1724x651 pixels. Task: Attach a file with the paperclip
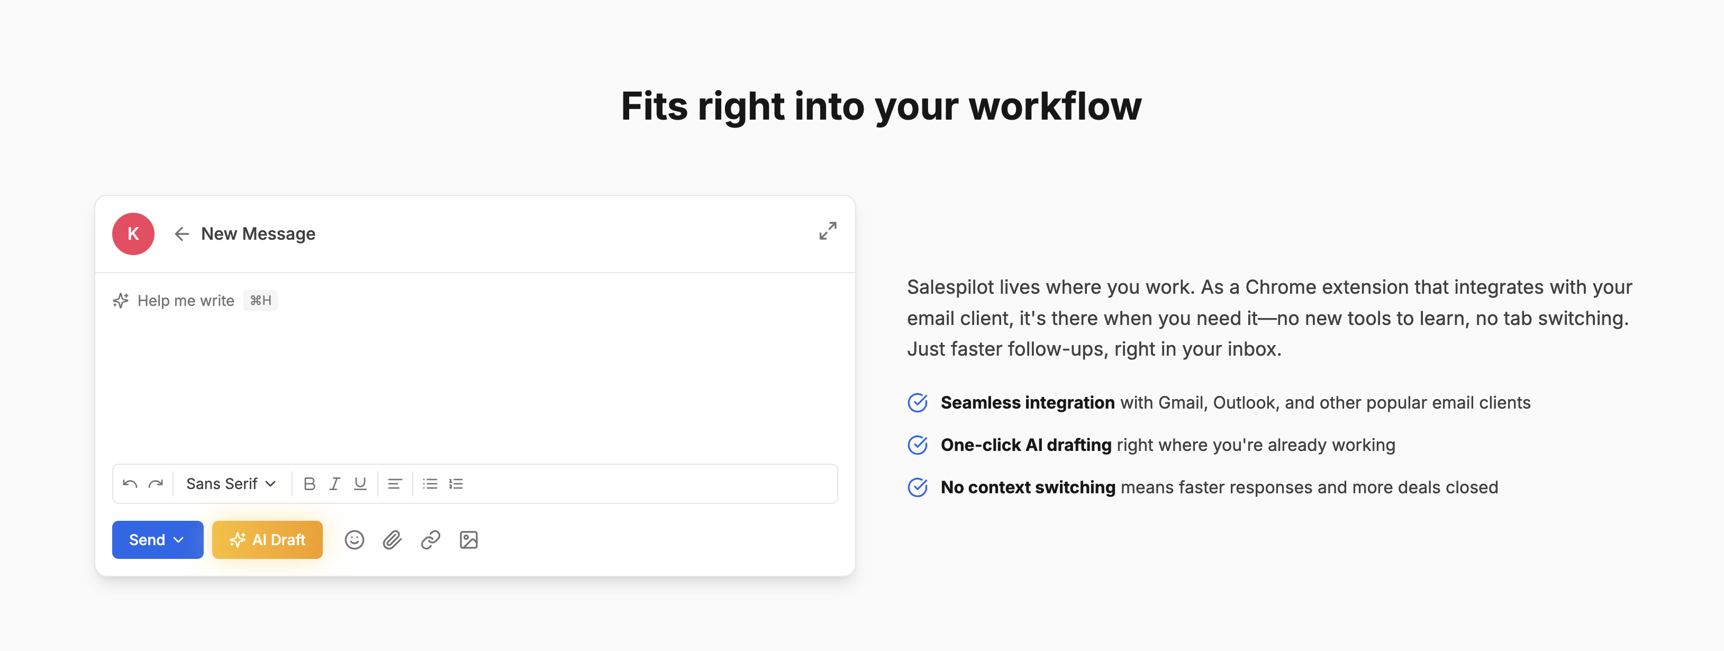[x=392, y=540]
